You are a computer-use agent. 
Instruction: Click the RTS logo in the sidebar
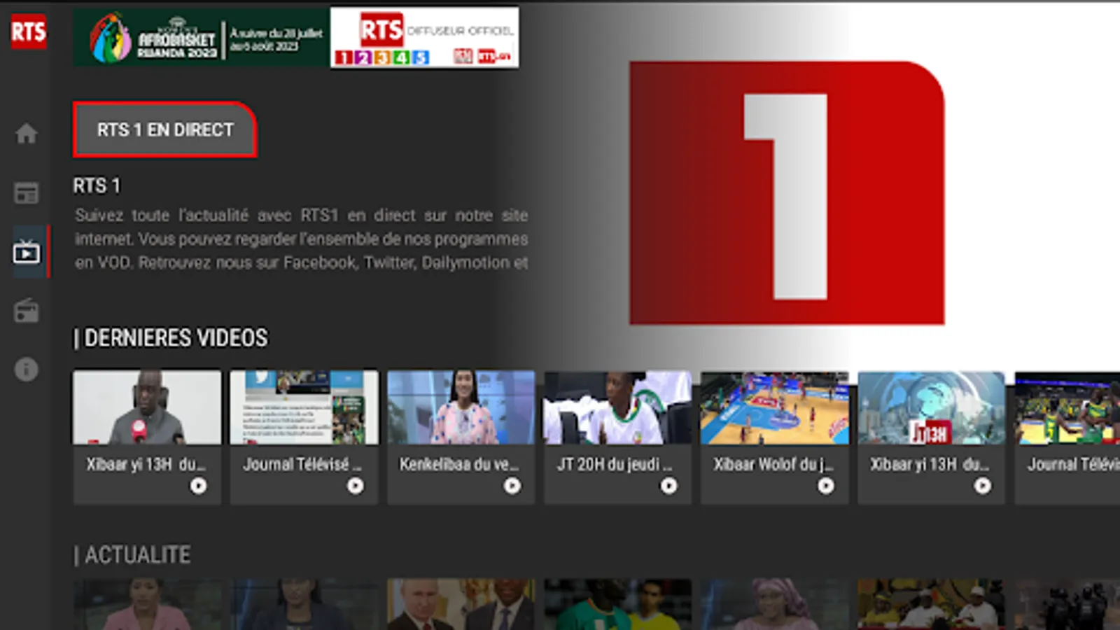(x=28, y=31)
